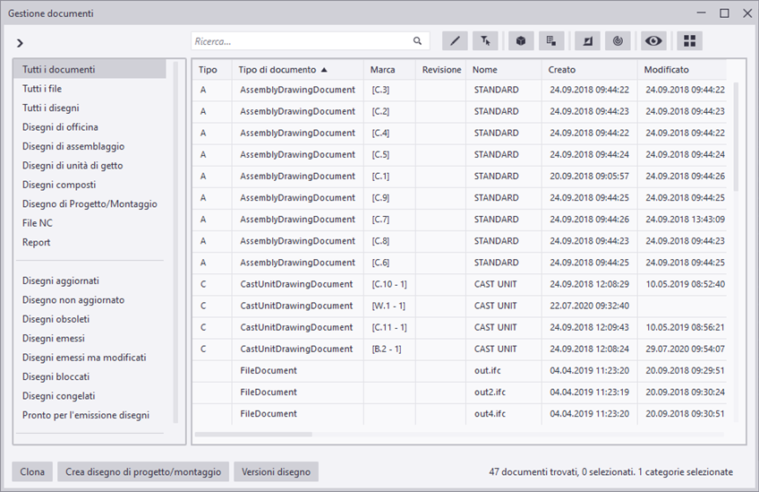Filter by Disegni emessi
This screenshot has width=759, height=492.
pos(90,339)
